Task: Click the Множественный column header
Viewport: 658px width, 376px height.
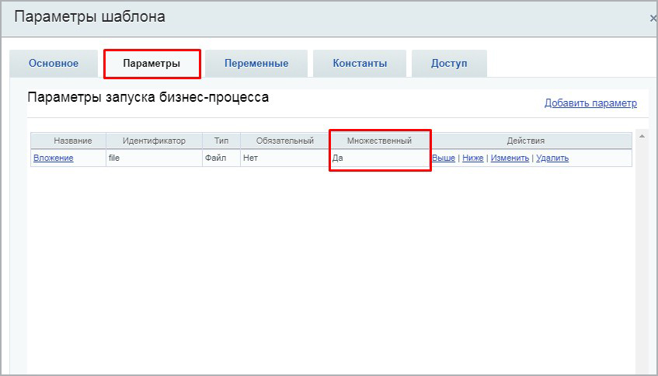Action: [379, 141]
